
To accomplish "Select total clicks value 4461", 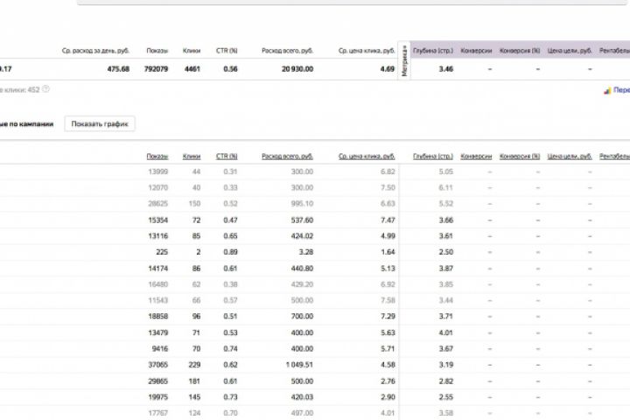I will (x=192, y=69).
